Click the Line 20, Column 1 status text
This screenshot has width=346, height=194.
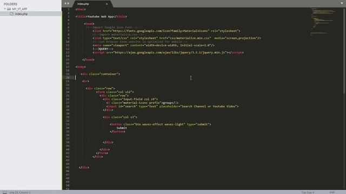point(20,192)
